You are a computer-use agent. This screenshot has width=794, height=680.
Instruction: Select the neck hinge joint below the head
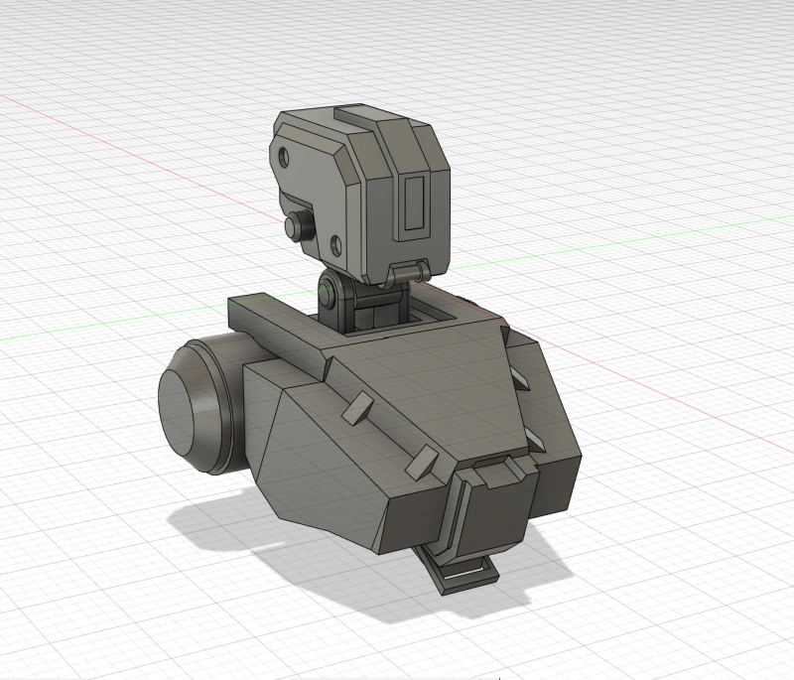327,296
